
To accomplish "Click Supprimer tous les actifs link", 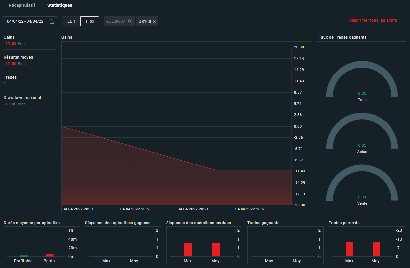I will coord(373,20).
